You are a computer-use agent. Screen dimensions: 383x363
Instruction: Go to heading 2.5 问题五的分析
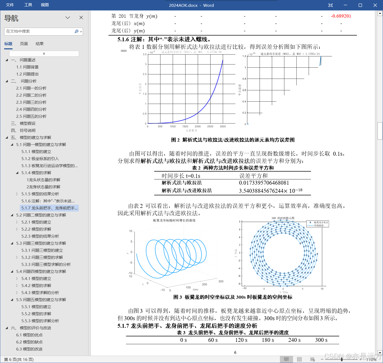click(31, 116)
